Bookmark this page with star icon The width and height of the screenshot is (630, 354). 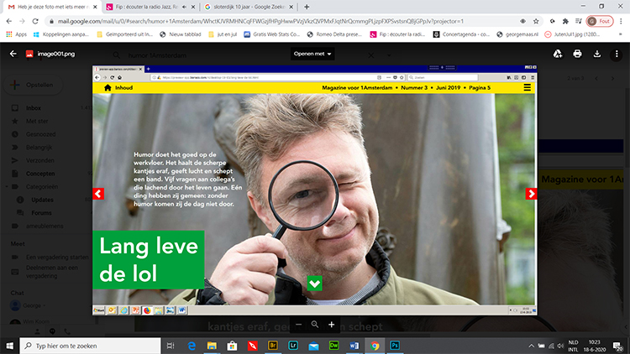[x=536, y=21]
